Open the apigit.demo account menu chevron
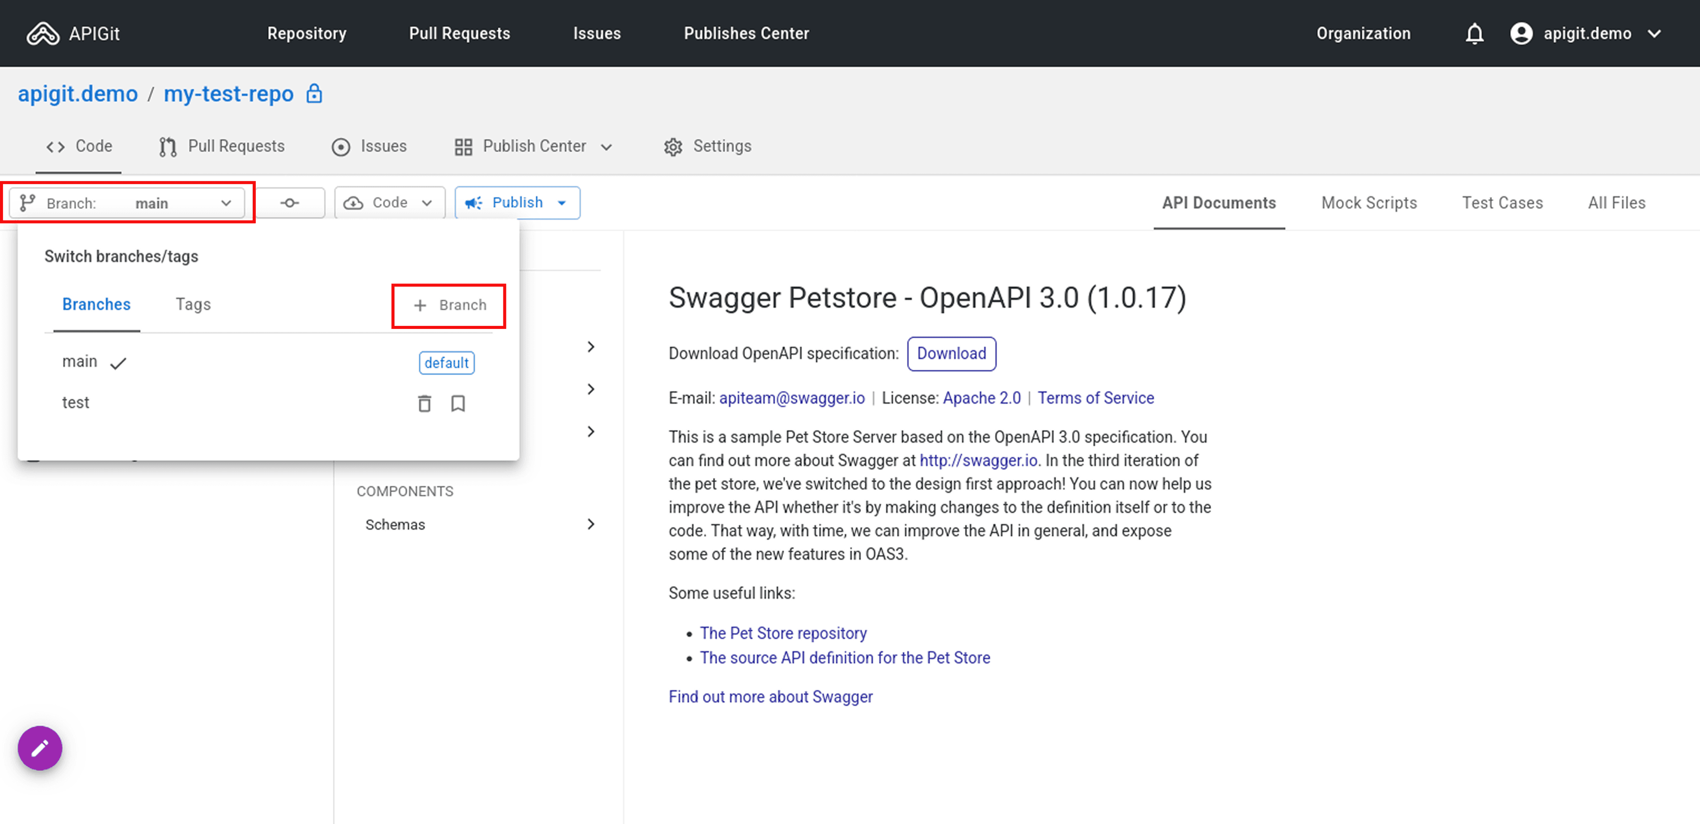The width and height of the screenshot is (1700, 824). click(1654, 34)
